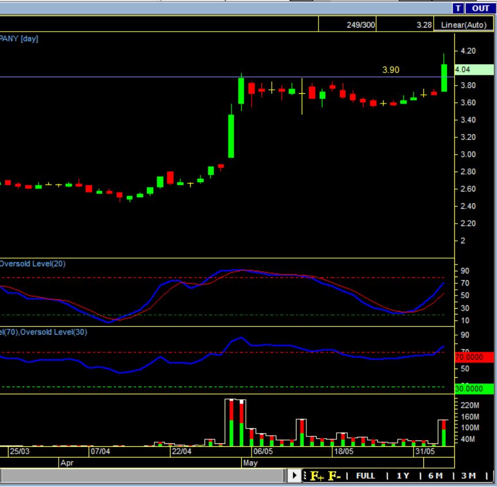The image size is (497, 487).
Task: Click the red 70.0000 overbought tag
Action: [x=474, y=357]
